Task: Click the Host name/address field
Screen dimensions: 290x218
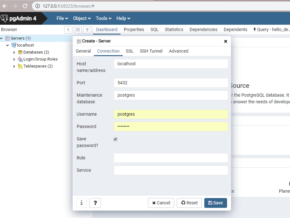Action: (x=171, y=64)
